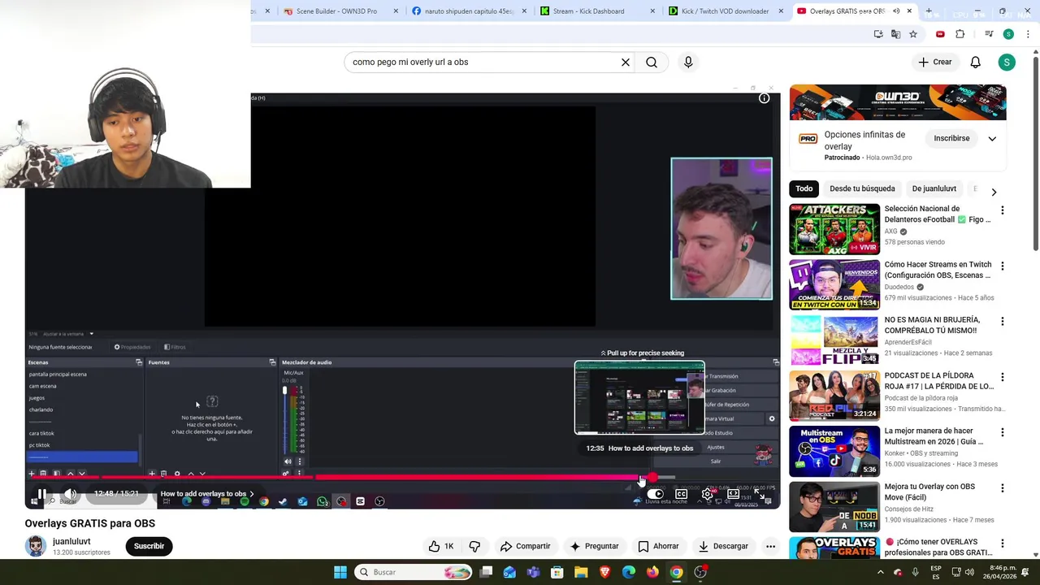This screenshot has height=585, width=1040.
Task: Open options for the Píldora Roja podcast
Action: click(x=1002, y=377)
